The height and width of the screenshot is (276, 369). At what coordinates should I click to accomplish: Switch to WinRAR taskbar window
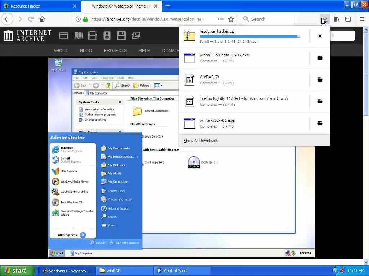(124, 271)
